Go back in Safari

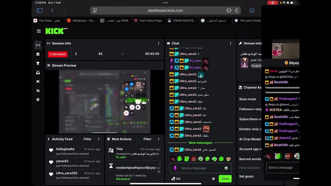52,10
